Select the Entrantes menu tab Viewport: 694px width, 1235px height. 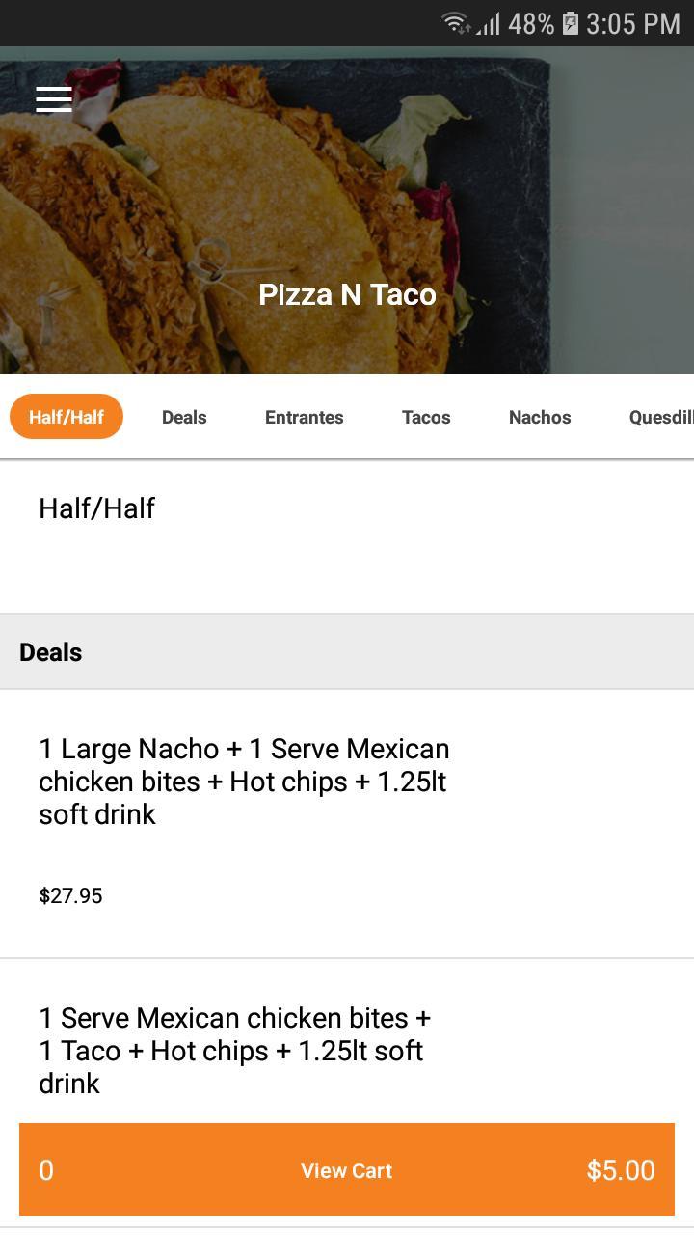pyautogui.click(x=304, y=417)
